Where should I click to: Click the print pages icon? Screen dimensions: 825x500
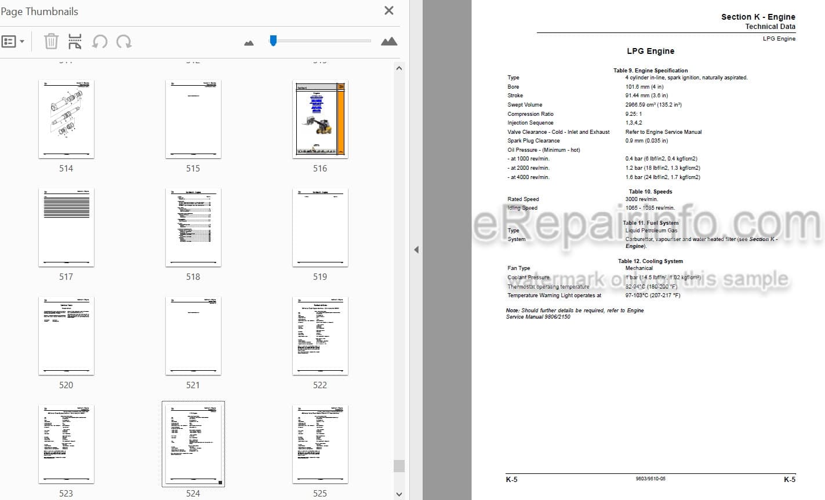[x=75, y=42]
